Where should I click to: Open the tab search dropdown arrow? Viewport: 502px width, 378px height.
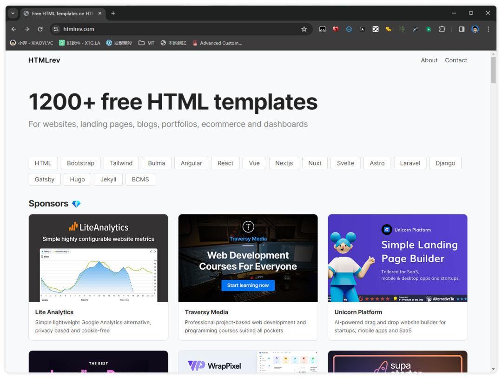point(13,13)
